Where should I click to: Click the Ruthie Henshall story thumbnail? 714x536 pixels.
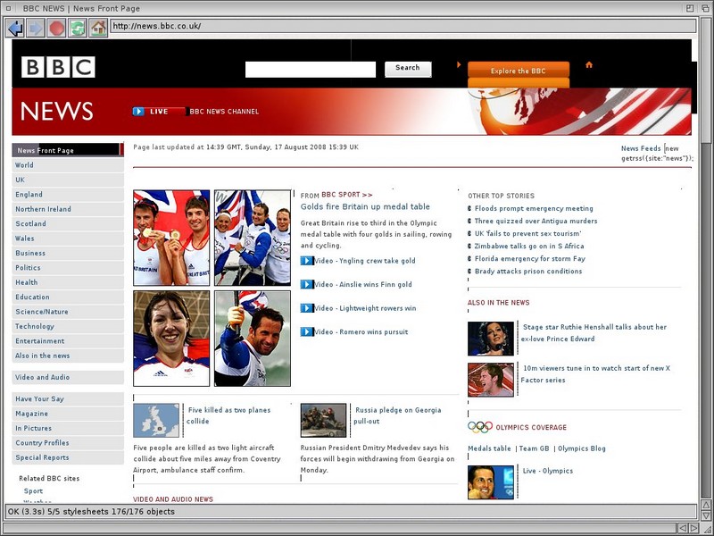(491, 339)
